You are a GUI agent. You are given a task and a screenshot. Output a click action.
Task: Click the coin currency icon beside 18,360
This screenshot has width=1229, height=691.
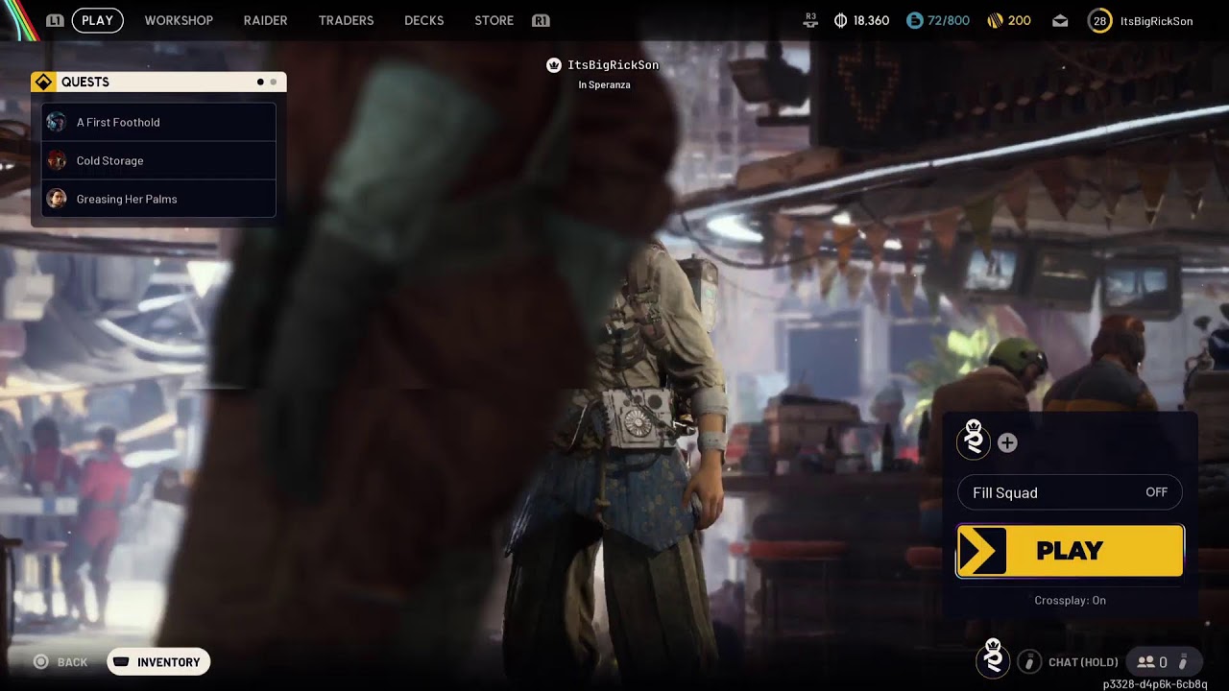[840, 20]
